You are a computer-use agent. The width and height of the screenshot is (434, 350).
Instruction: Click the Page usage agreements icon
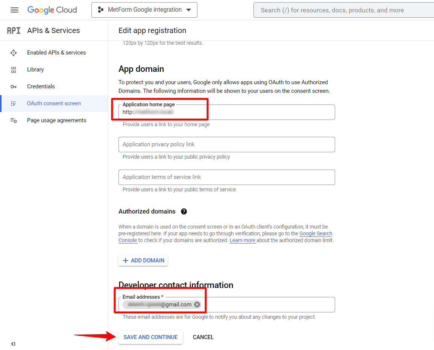tap(14, 120)
